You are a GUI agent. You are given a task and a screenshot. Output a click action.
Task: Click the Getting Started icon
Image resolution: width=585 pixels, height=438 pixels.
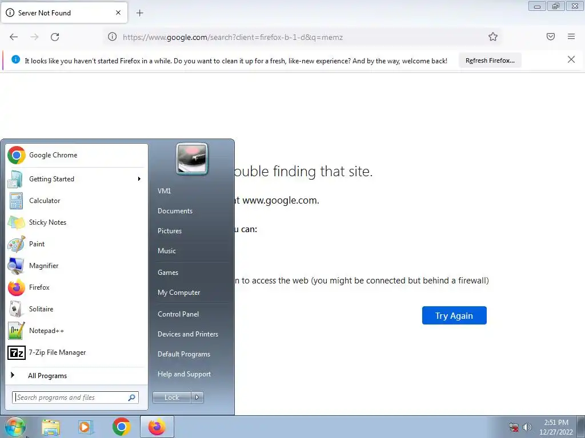pyautogui.click(x=15, y=179)
